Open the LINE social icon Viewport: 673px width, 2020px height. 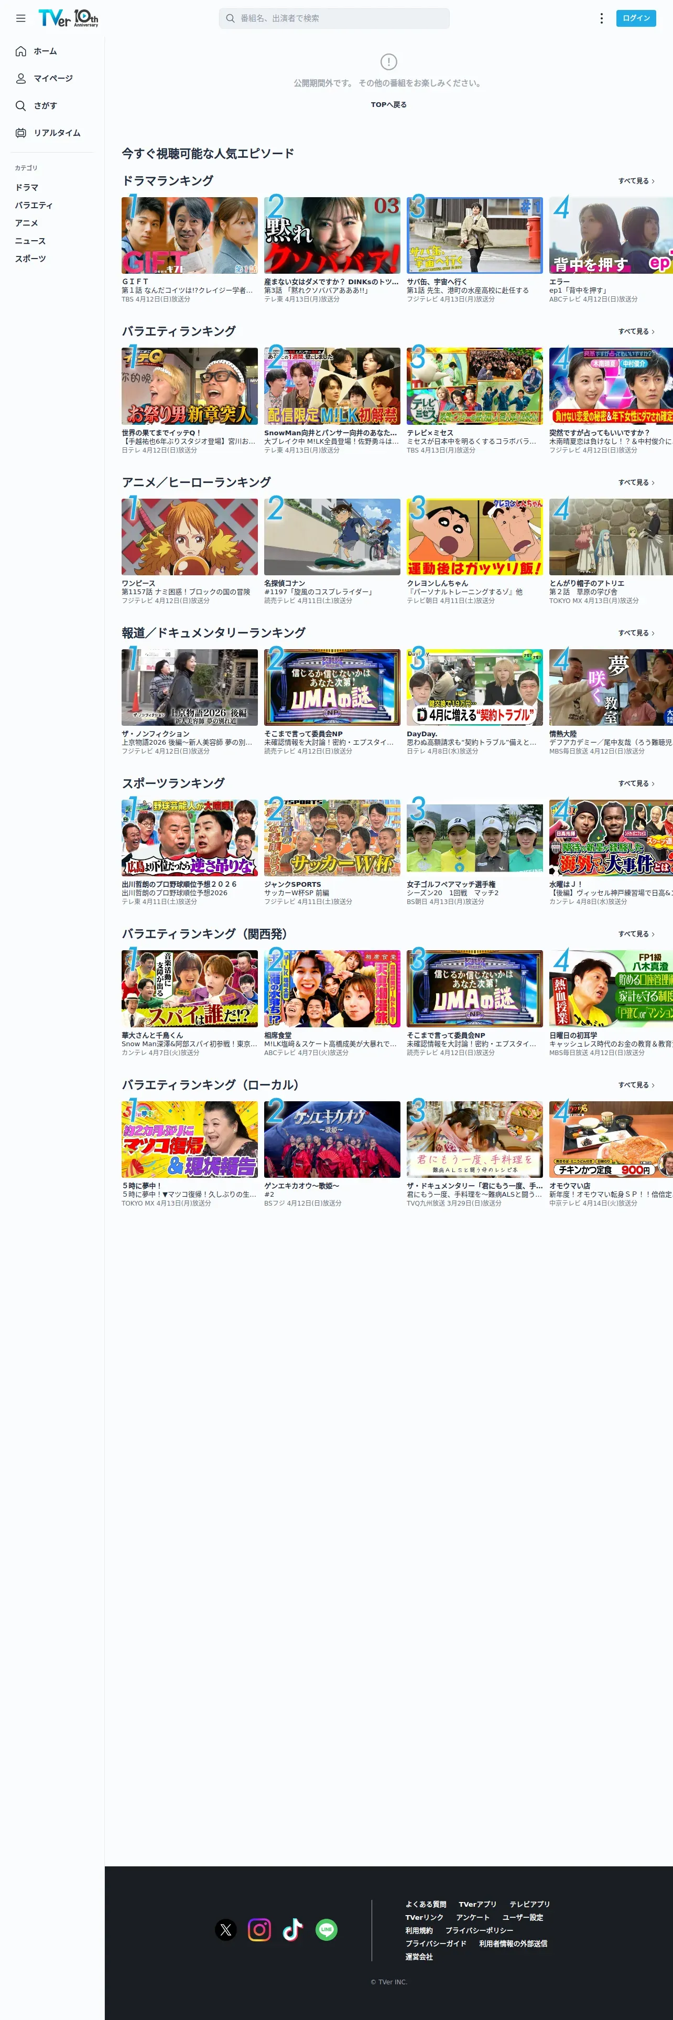pyautogui.click(x=327, y=1930)
